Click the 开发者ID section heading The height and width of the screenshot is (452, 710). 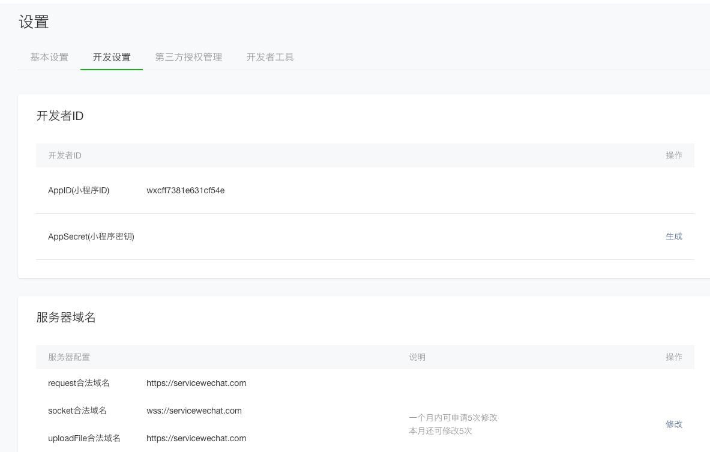pyautogui.click(x=60, y=116)
